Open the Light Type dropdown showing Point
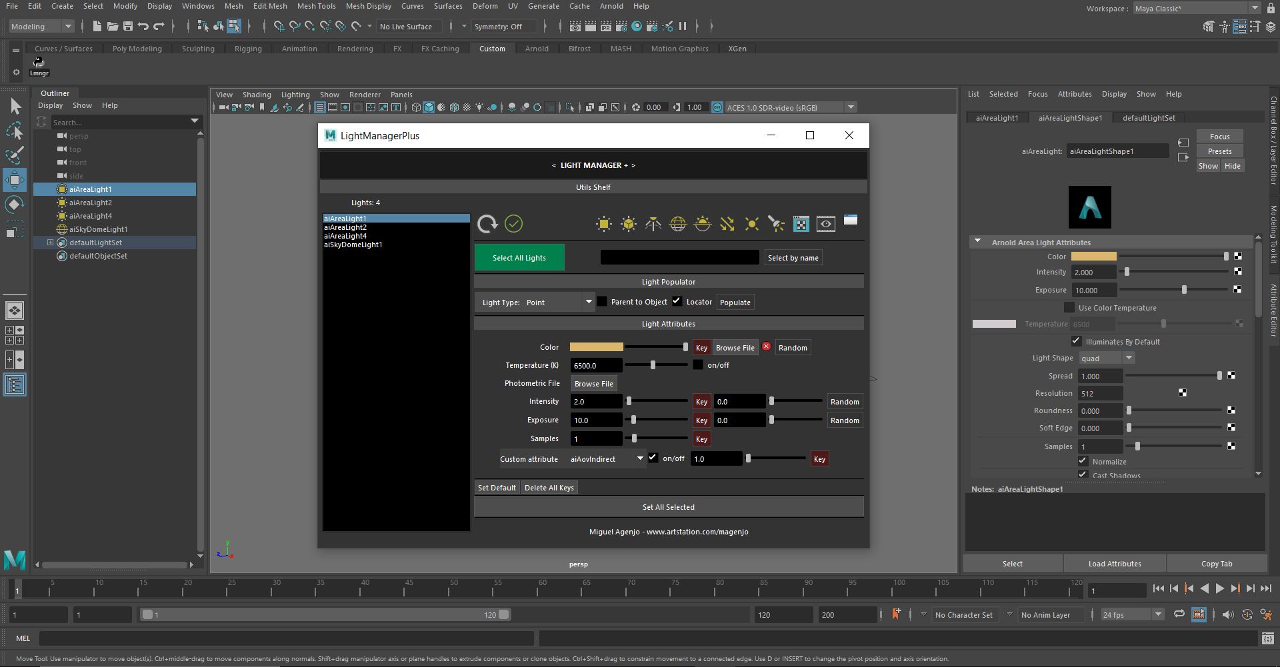Screen dimensions: 1280x667 pyautogui.click(x=589, y=301)
